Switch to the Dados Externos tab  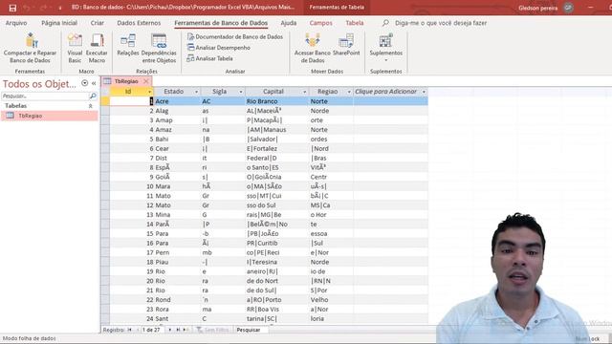139,23
